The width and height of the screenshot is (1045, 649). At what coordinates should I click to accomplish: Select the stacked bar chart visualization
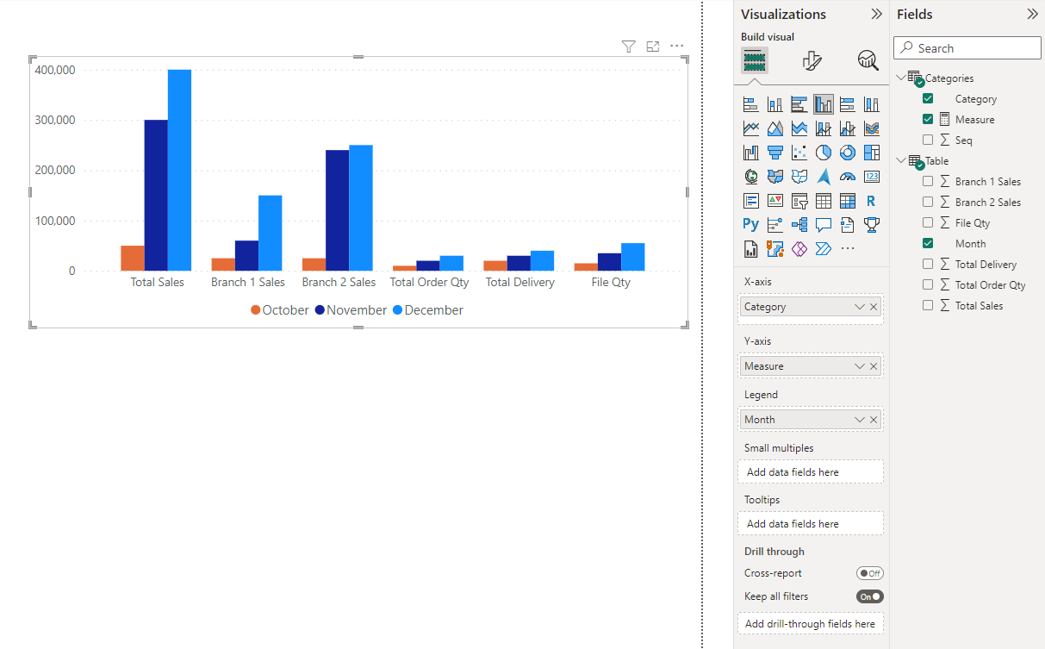(x=750, y=103)
